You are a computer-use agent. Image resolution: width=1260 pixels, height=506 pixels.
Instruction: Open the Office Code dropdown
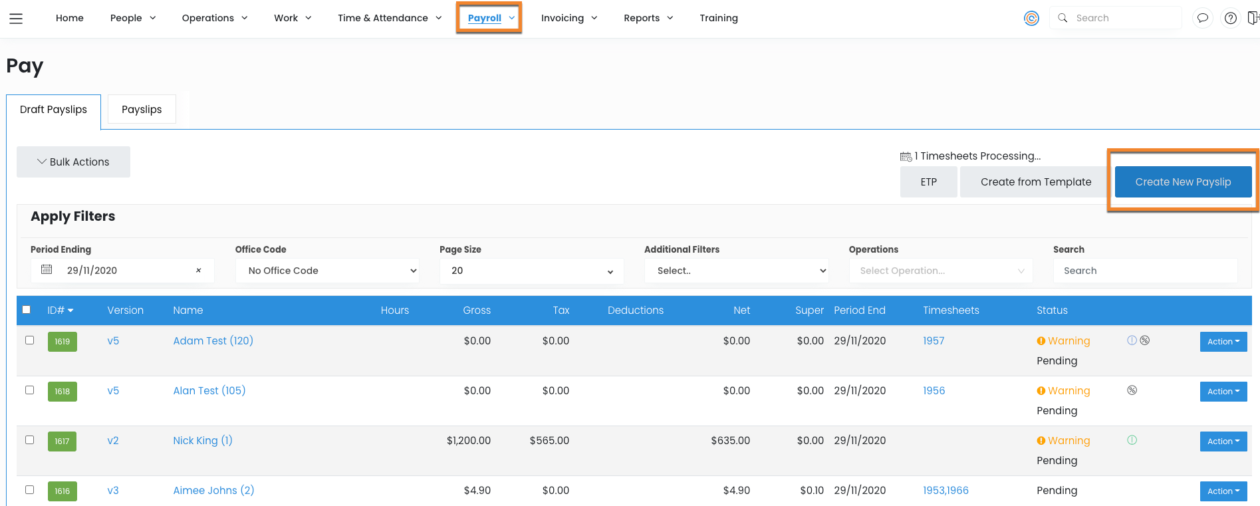click(327, 271)
